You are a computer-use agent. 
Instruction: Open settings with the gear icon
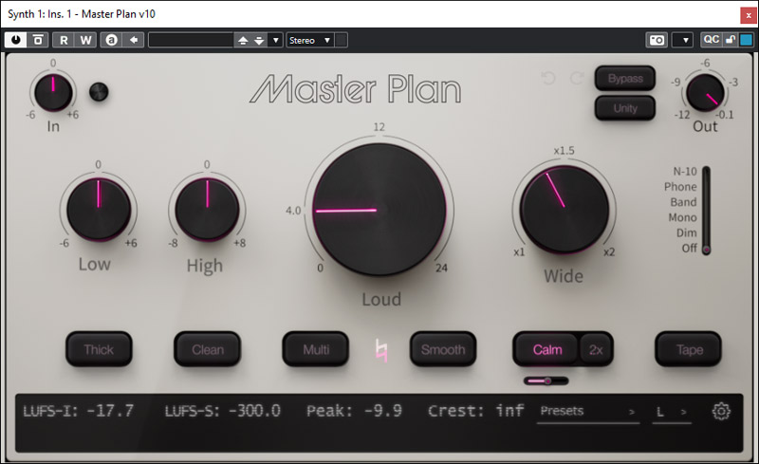click(721, 411)
